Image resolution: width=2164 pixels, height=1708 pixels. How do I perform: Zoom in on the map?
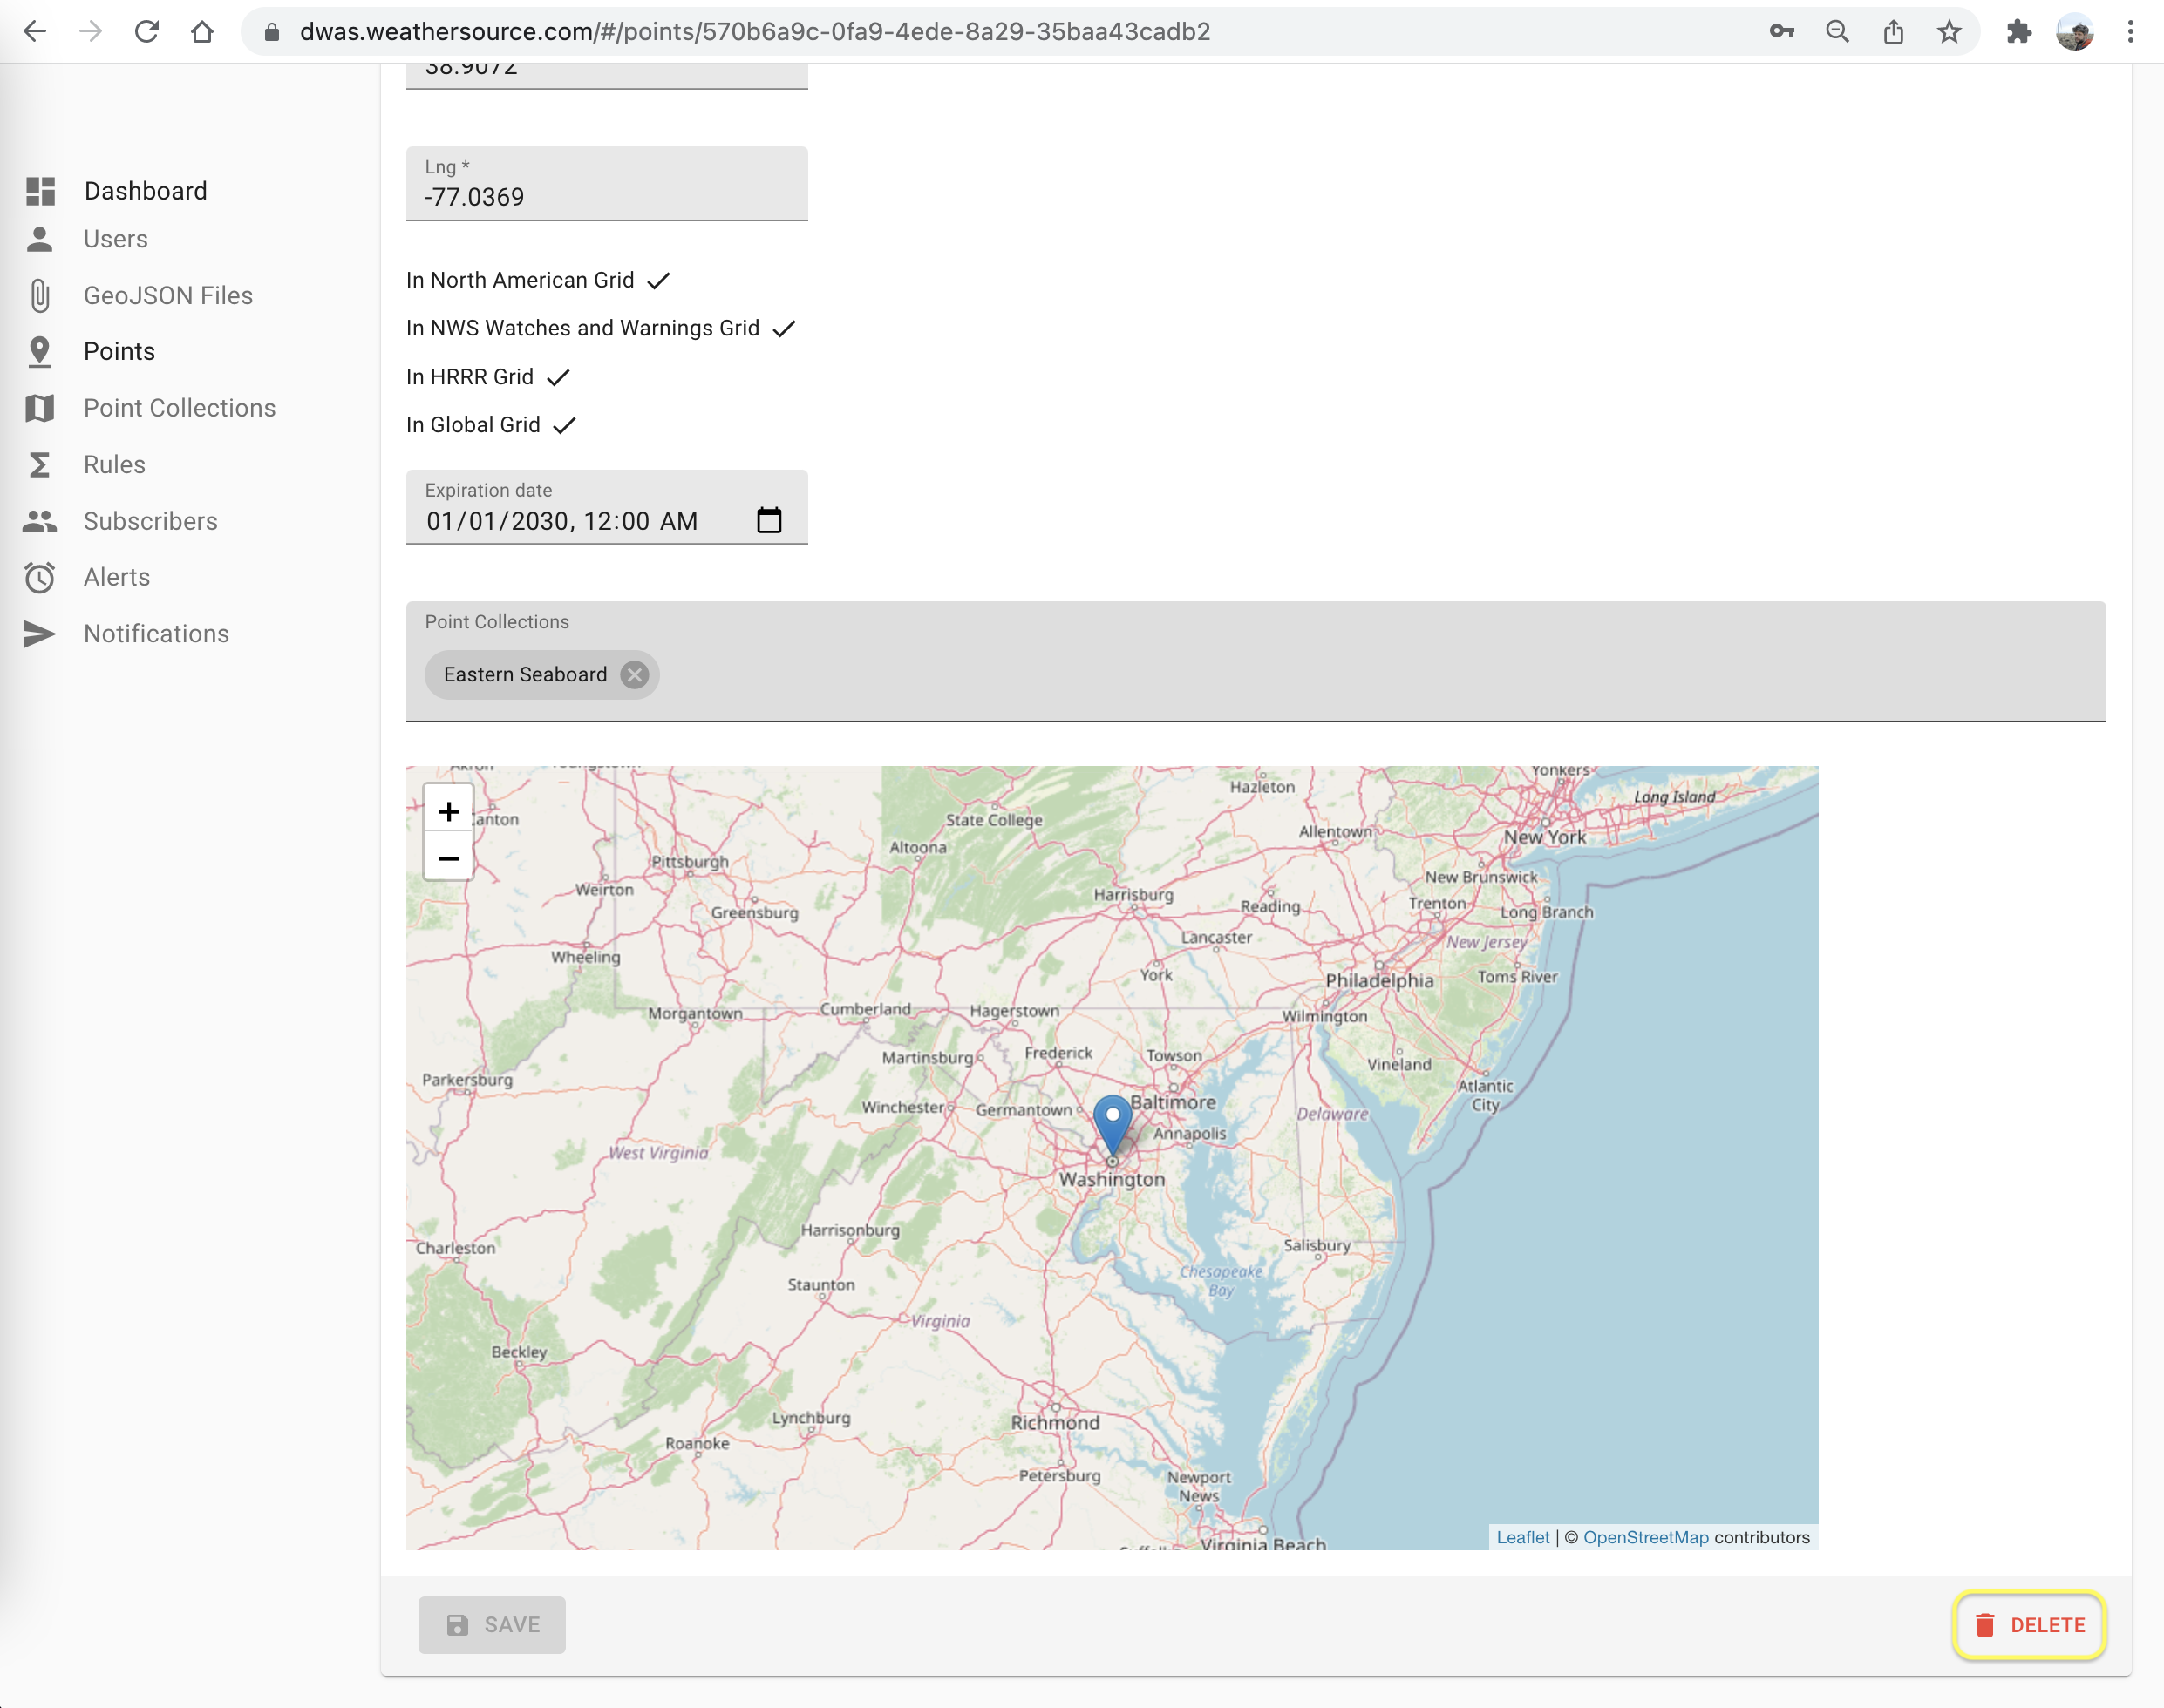[x=448, y=811]
